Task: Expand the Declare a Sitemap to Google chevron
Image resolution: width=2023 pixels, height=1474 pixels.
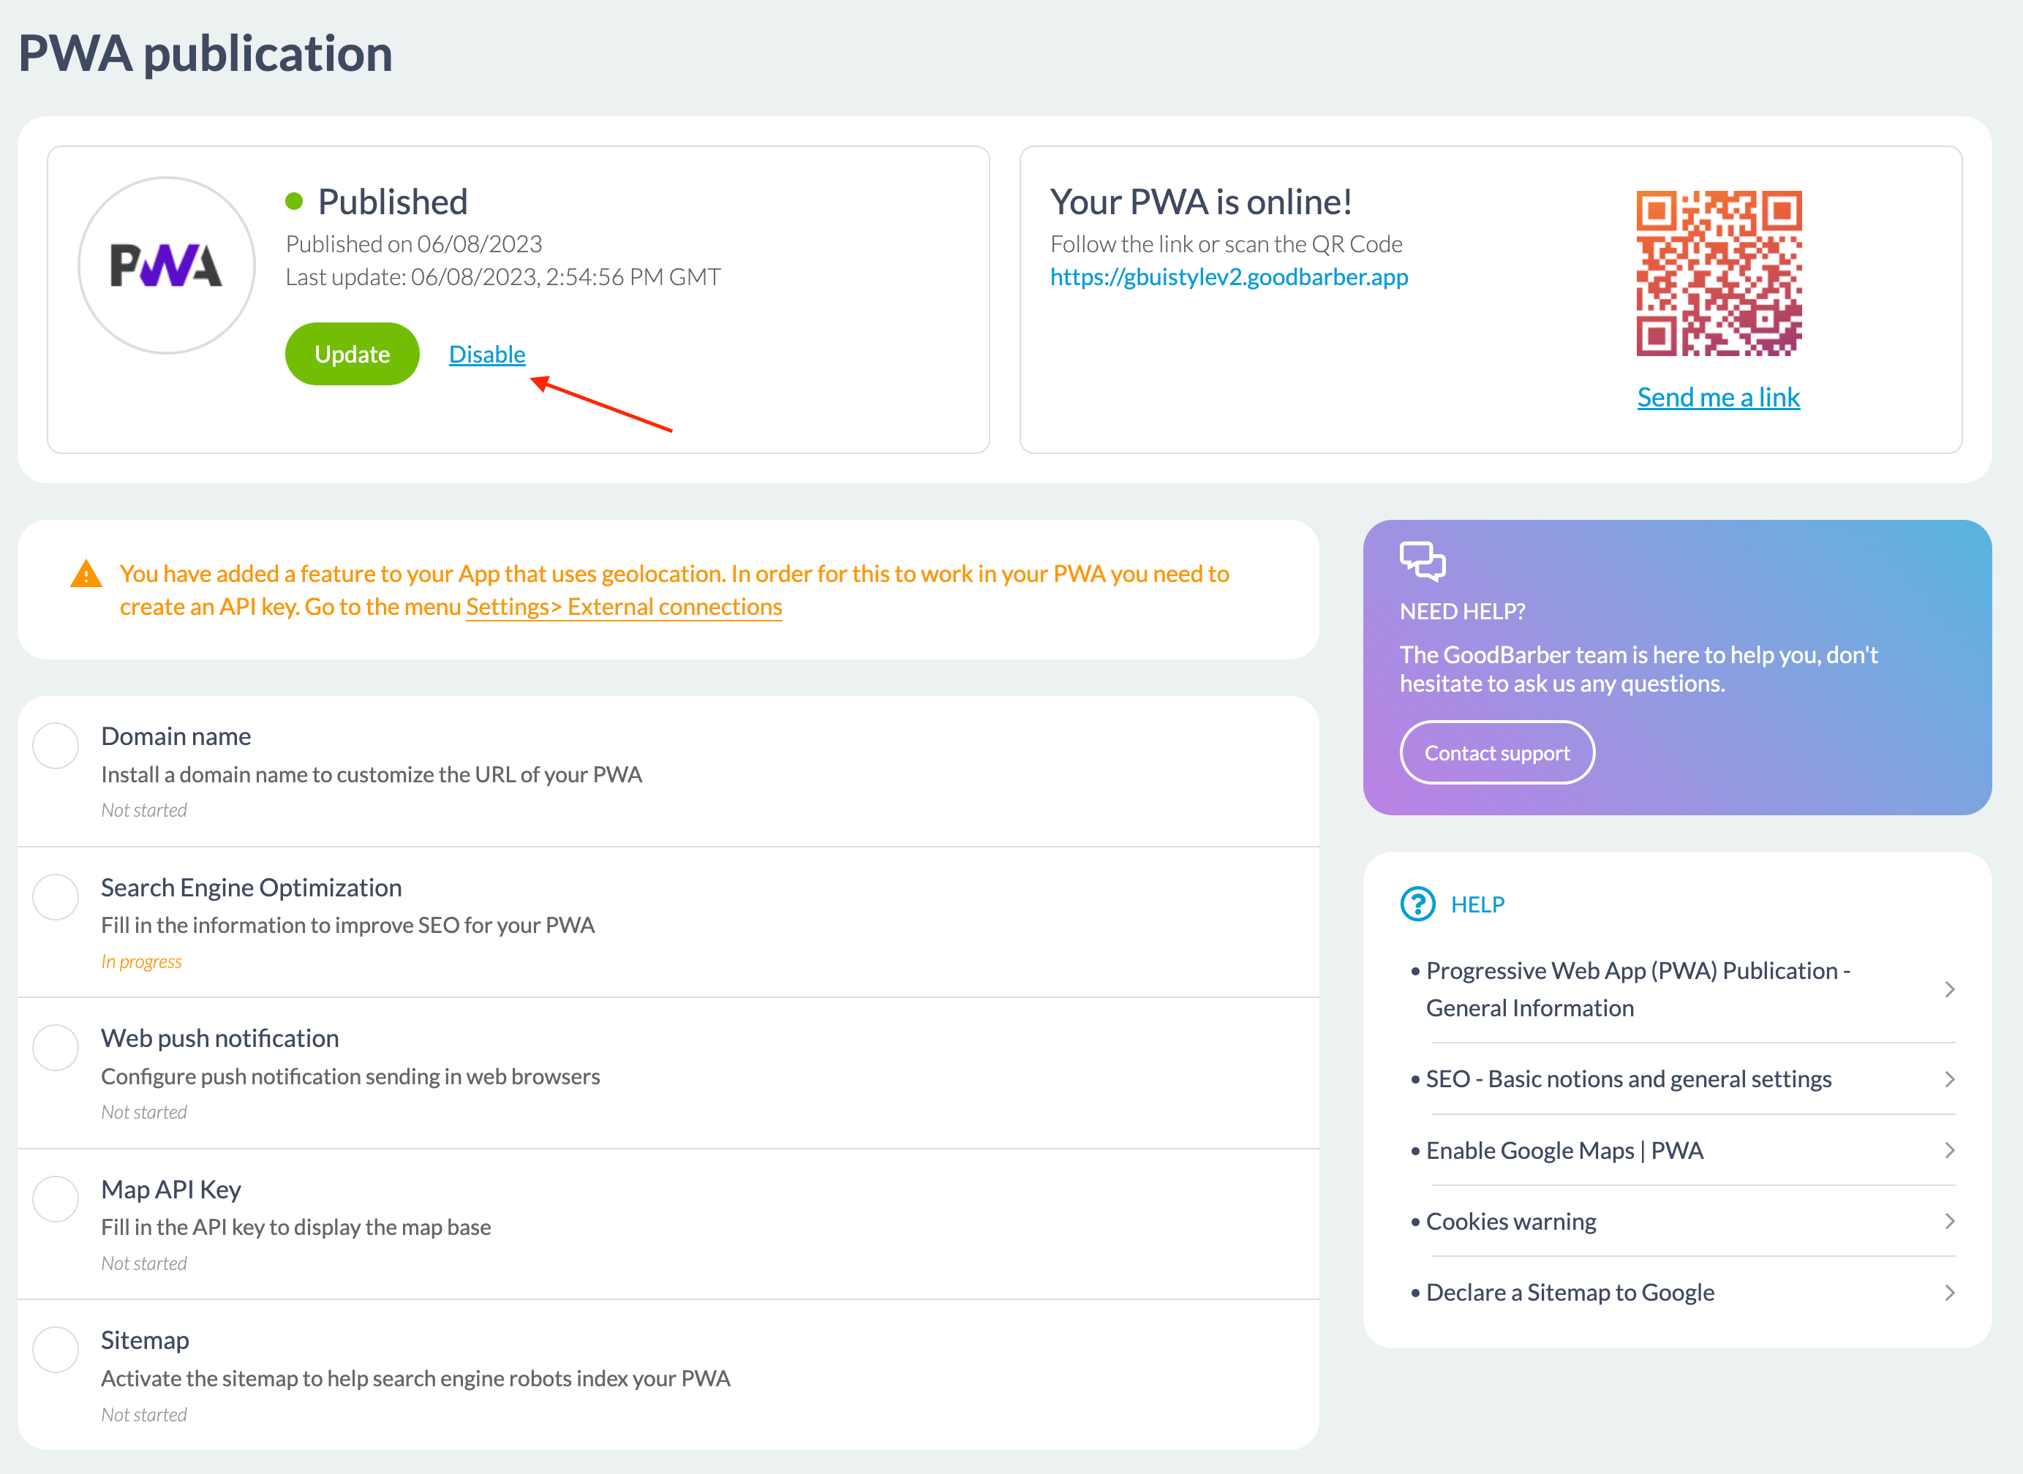Action: tap(1950, 1293)
